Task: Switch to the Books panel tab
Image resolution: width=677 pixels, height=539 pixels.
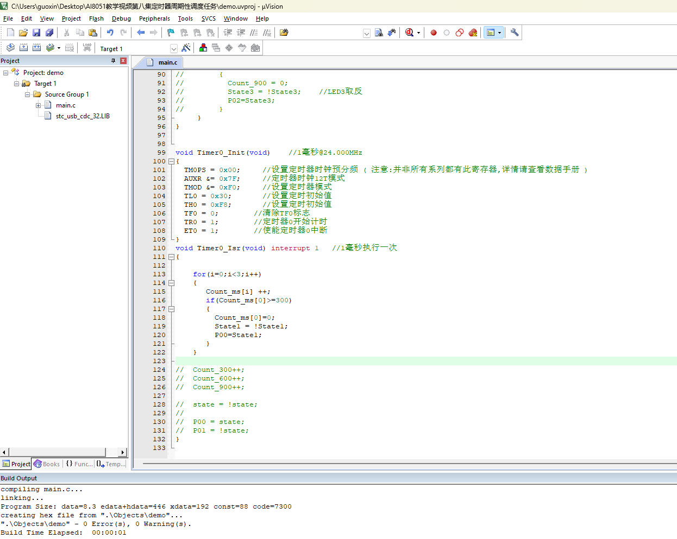Action: (x=47, y=464)
